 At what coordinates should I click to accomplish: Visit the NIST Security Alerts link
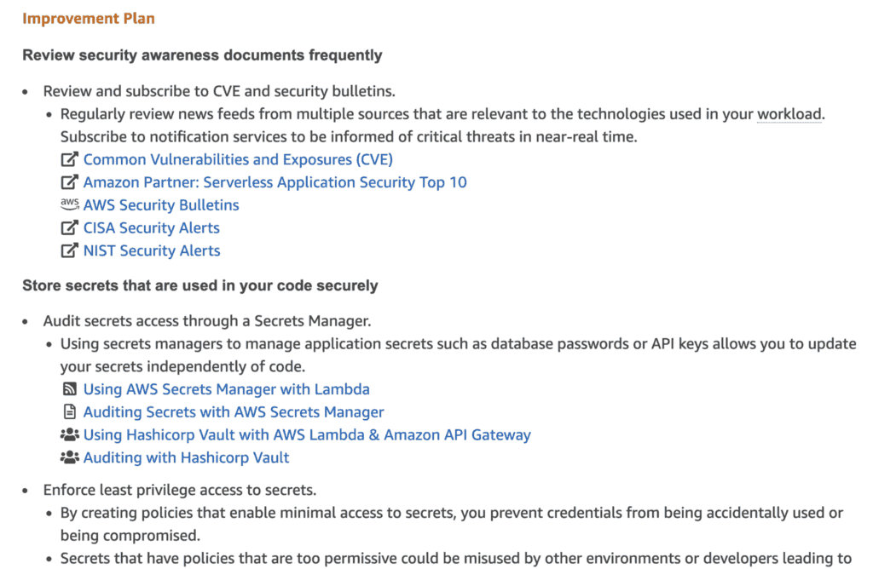(152, 251)
